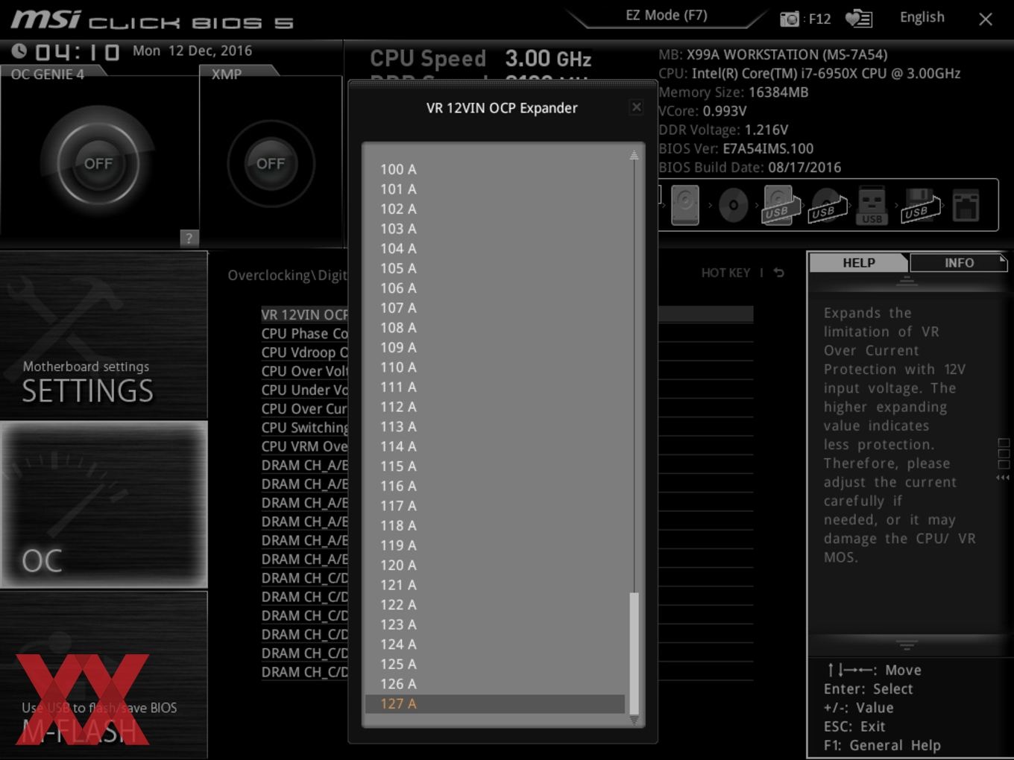The height and width of the screenshot is (760, 1014).
Task: Pick the 105 A value
Action: 495,268
